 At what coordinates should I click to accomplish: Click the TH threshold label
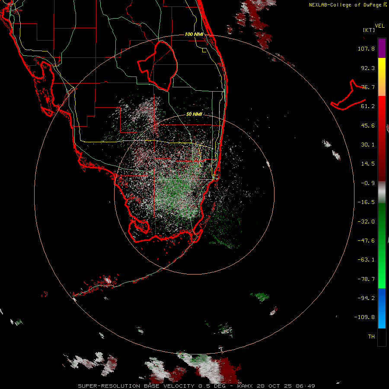tap(371, 337)
